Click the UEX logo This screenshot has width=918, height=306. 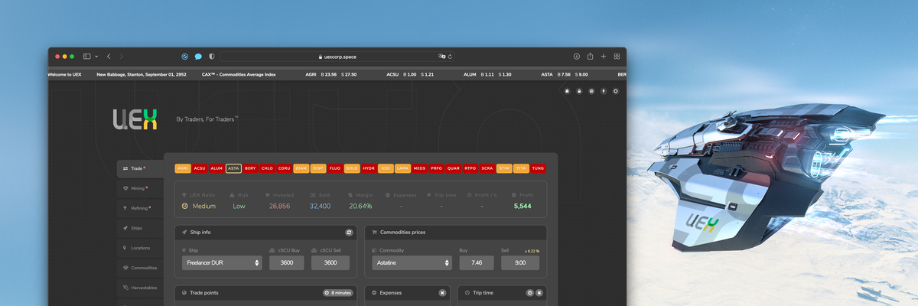135,119
